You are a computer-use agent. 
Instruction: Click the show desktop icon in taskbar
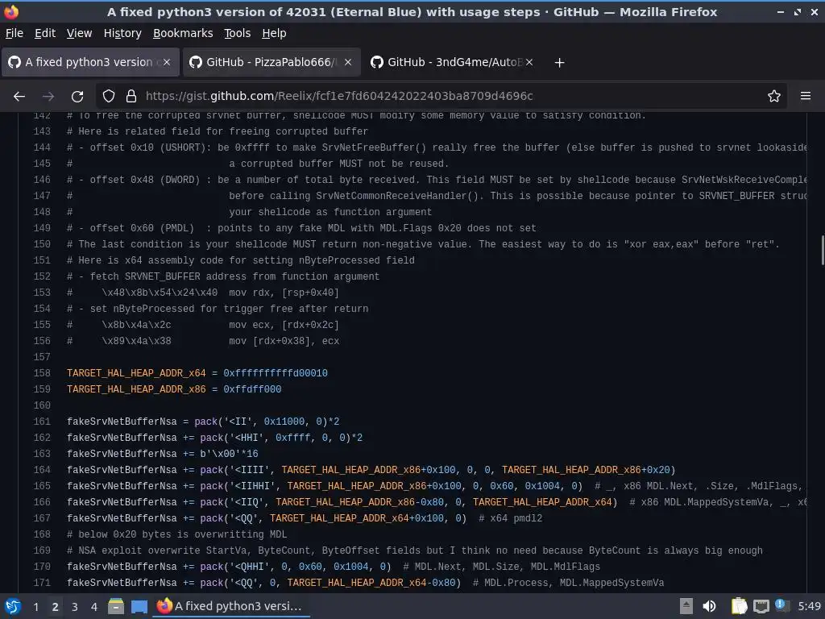(139, 606)
